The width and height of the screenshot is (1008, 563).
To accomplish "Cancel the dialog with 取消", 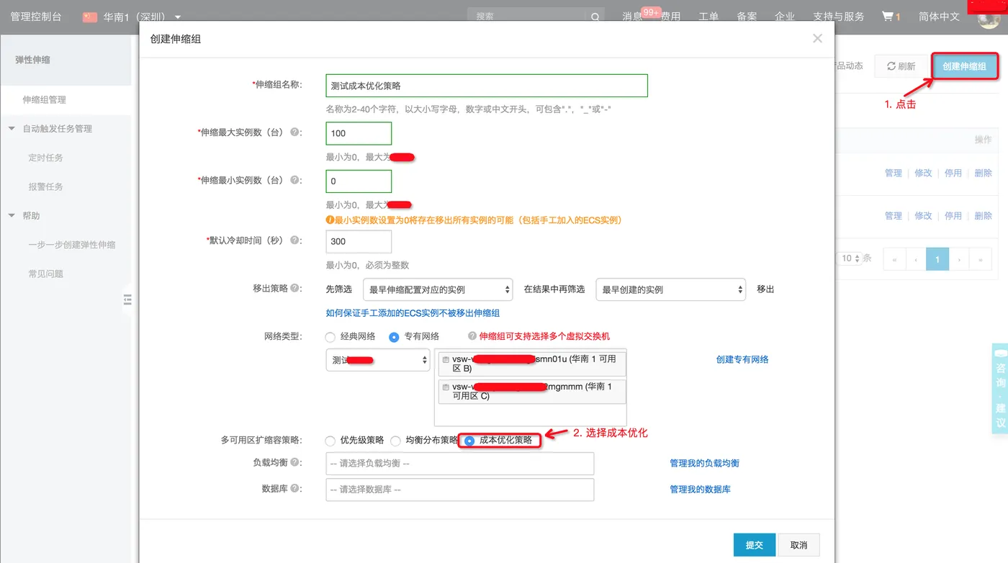I will click(x=798, y=545).
